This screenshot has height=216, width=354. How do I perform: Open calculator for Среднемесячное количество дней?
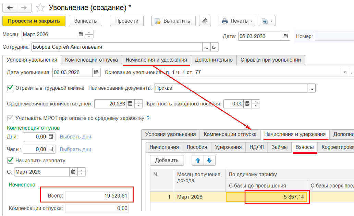click(x=130, y=104)
